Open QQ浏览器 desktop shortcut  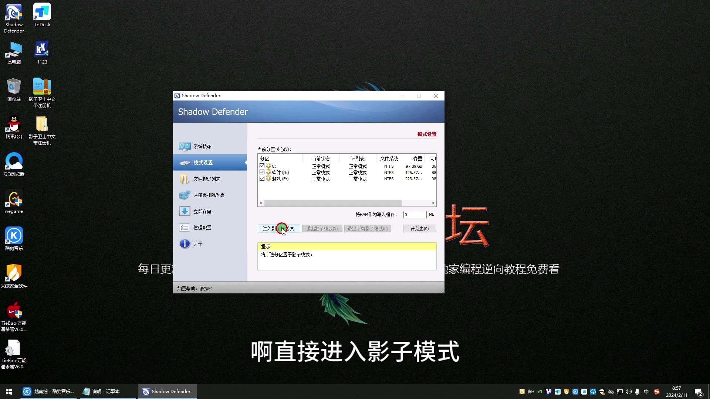tap(14, 164)
